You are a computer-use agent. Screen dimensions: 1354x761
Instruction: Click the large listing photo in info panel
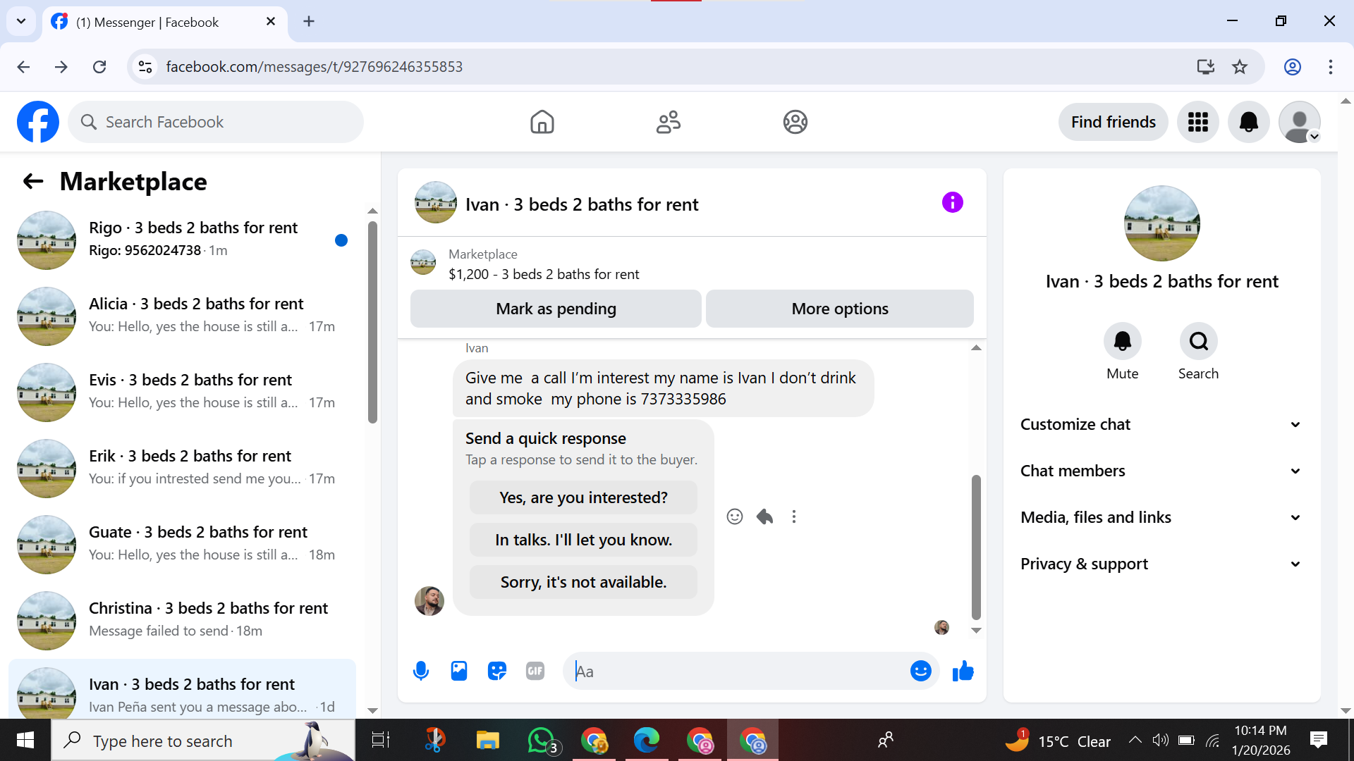point(1161,223)
